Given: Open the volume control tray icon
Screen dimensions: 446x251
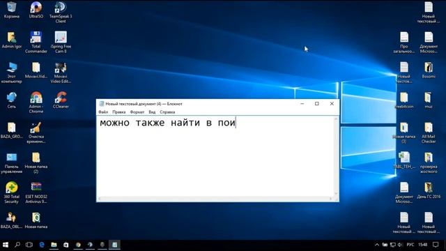Looking at the screenshot, I should coord(400,245).
